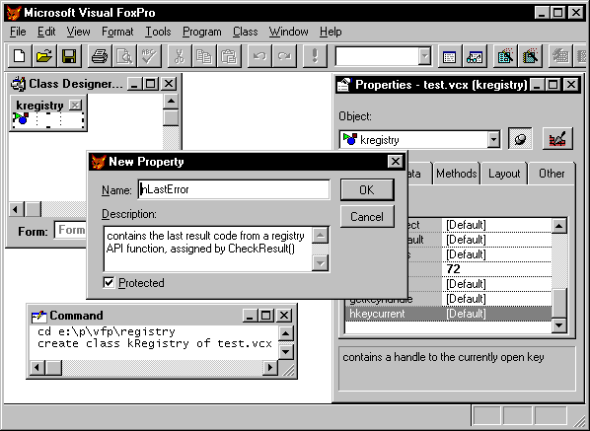Screen dimensions: 590x431
Task: Save with the floppy disk icon
Action: (x=69, y=56)
